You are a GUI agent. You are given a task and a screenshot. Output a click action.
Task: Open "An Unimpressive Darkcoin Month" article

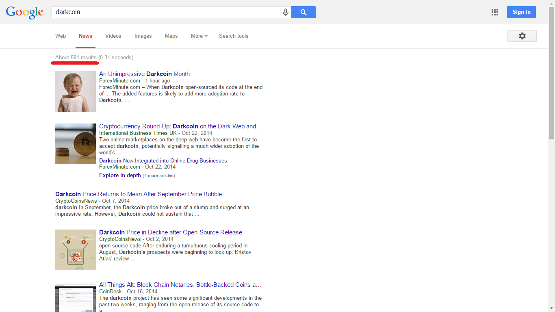point(144,74)
